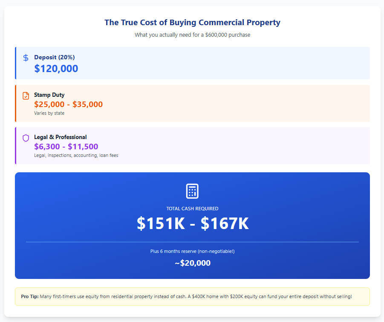Click the $6,300 - $11,500 fee range

[x=66, y=147]
